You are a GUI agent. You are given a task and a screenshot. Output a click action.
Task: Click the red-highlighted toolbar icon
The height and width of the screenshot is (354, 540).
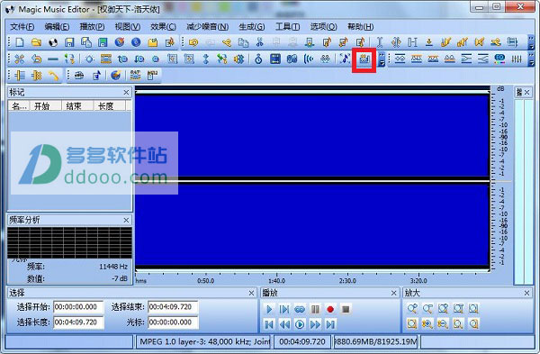(364, 59)
